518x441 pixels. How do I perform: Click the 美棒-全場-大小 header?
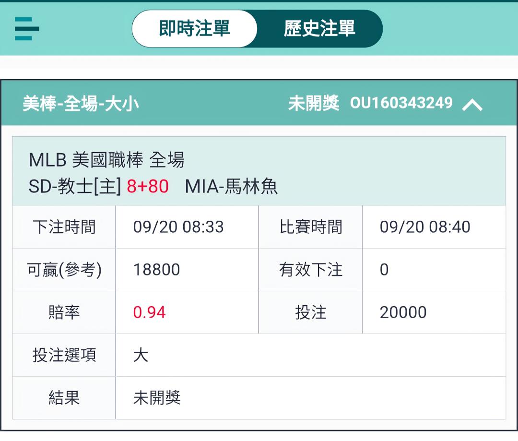[x=81, y=104]
